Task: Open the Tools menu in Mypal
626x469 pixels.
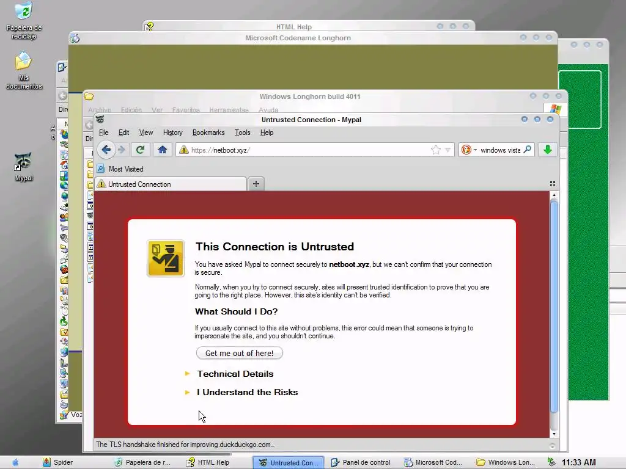Action: (x=242, y=133)
